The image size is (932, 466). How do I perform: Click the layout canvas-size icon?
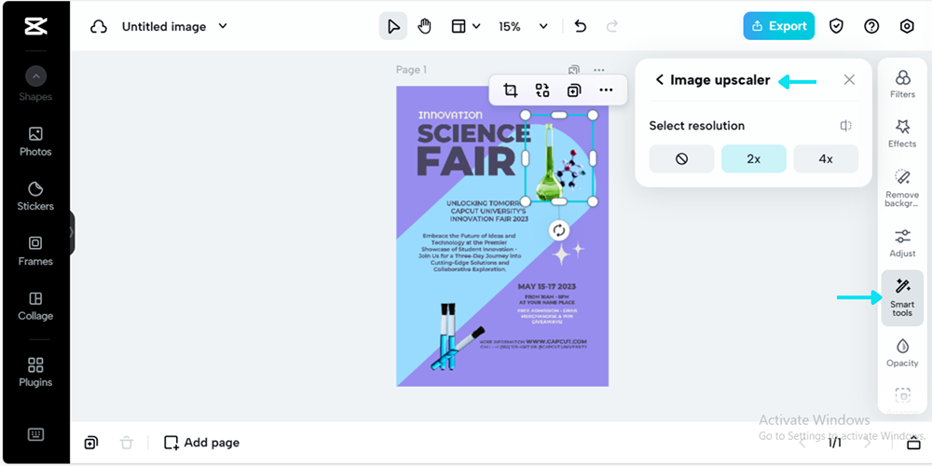pos(459,27)
